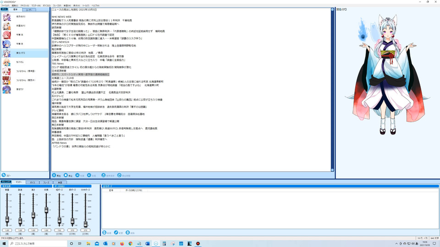Open the 単語 menu in the menu bar
This screenshot has height=247, width=440.
click(x=67, y=5)
